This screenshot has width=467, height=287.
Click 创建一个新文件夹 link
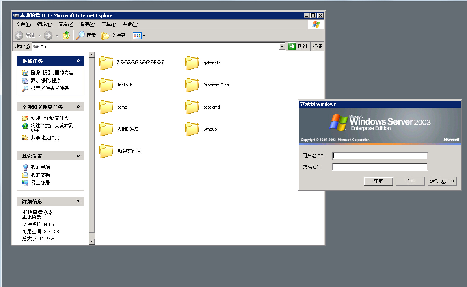point(50,118)
